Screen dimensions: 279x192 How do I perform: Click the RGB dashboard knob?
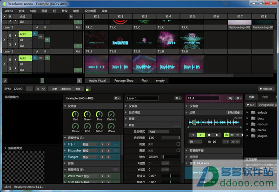(87, 126)
